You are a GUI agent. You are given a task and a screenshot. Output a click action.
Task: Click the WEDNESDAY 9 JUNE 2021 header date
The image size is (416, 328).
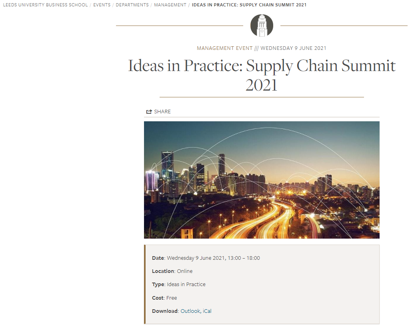pos(293,48)
